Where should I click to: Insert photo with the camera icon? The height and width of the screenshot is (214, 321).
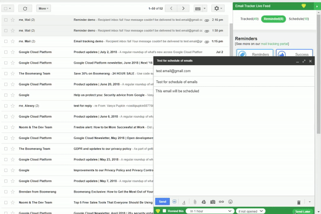click(x=213, y=202)
